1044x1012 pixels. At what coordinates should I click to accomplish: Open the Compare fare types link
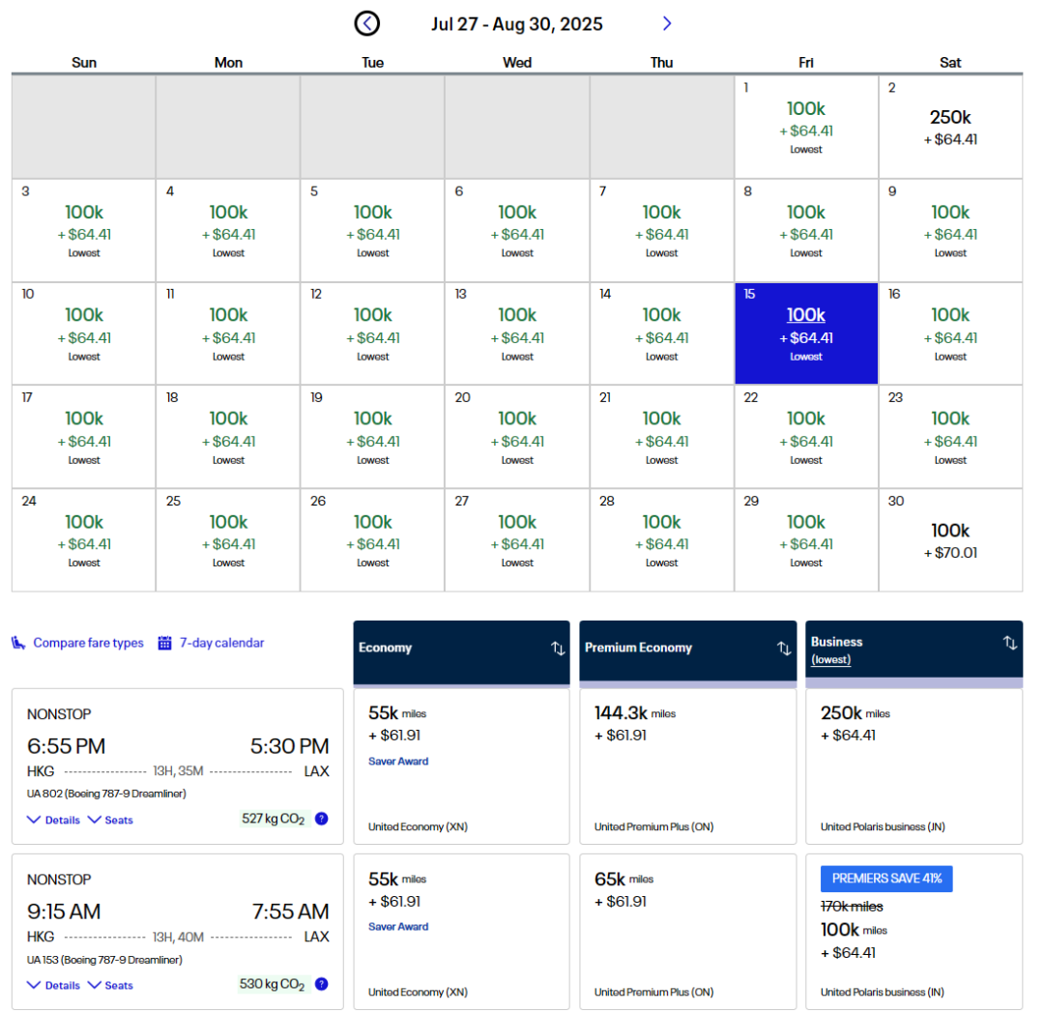(89, 643)
